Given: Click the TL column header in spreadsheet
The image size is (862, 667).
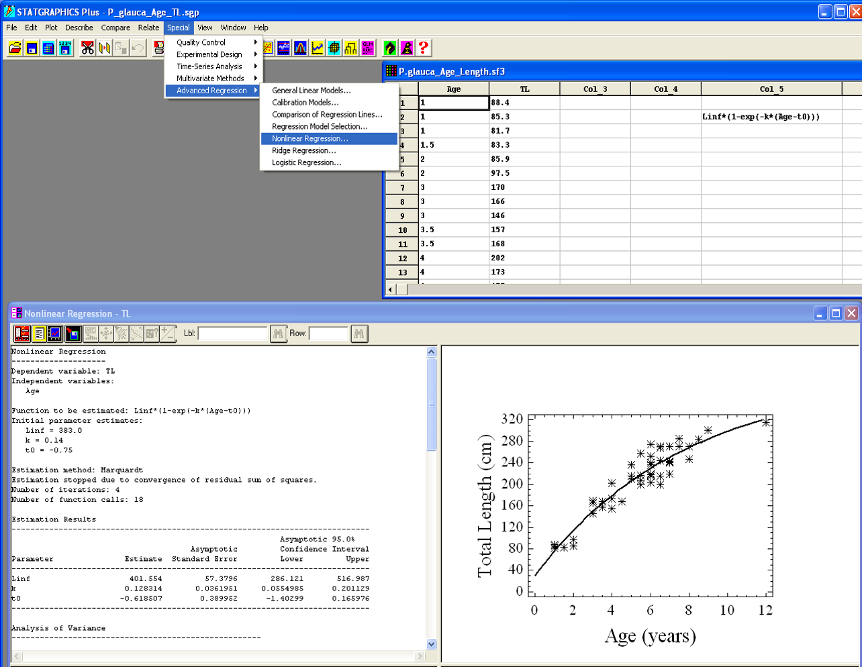Looking at the screenshot, I should [x=524, y=89].
